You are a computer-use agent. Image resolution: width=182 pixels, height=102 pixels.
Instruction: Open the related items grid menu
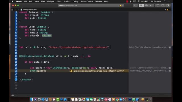tap(12, 10)
